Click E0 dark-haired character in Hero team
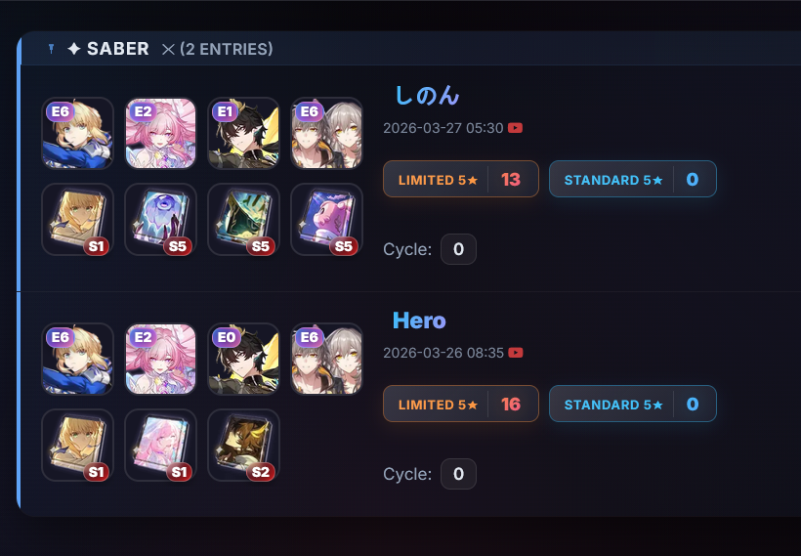 click(x=243, y=359)
